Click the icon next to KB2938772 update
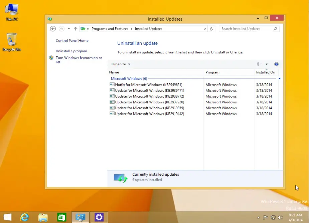Viewport: 309px width, 223px height. pyautogui.click(x=112, y=96)
